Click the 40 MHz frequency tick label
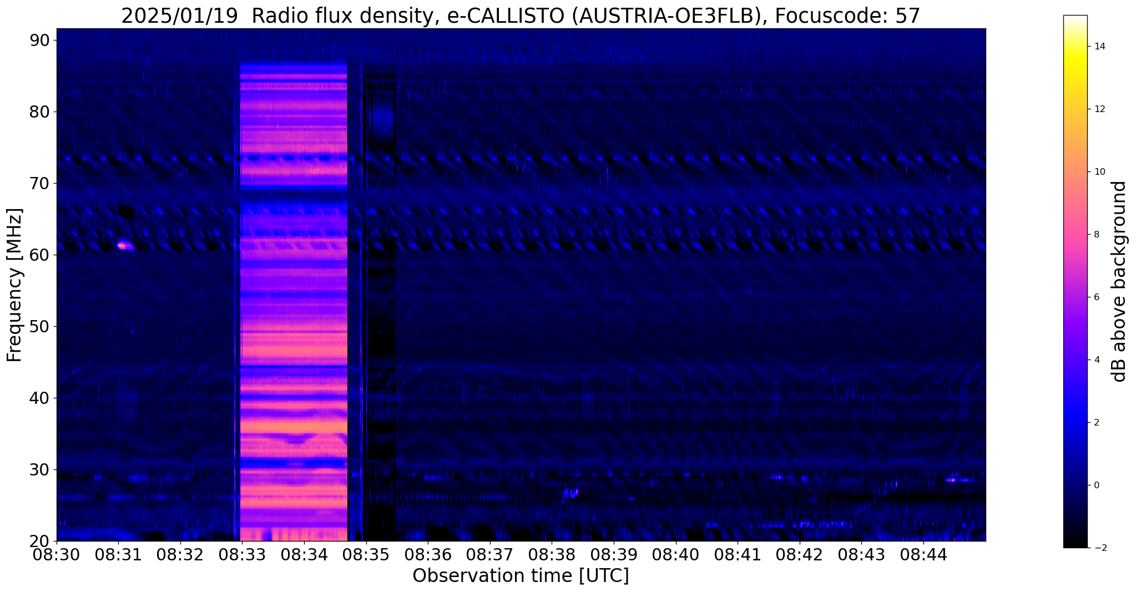This screenshot has width=1136, height=592. point(40,398)
